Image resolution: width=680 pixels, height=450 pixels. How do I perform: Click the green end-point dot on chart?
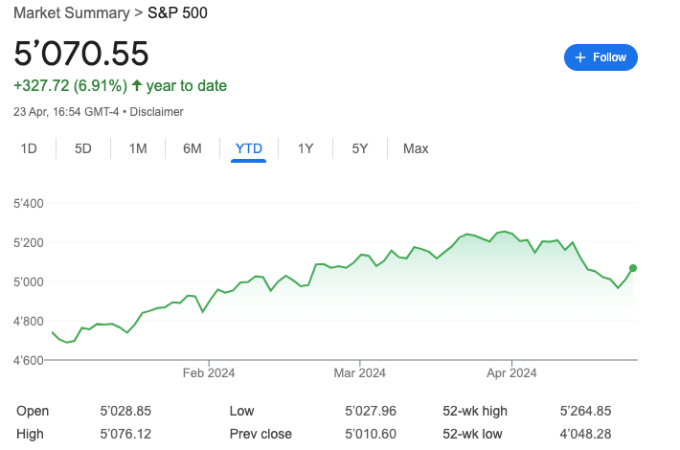click(633, 268)
